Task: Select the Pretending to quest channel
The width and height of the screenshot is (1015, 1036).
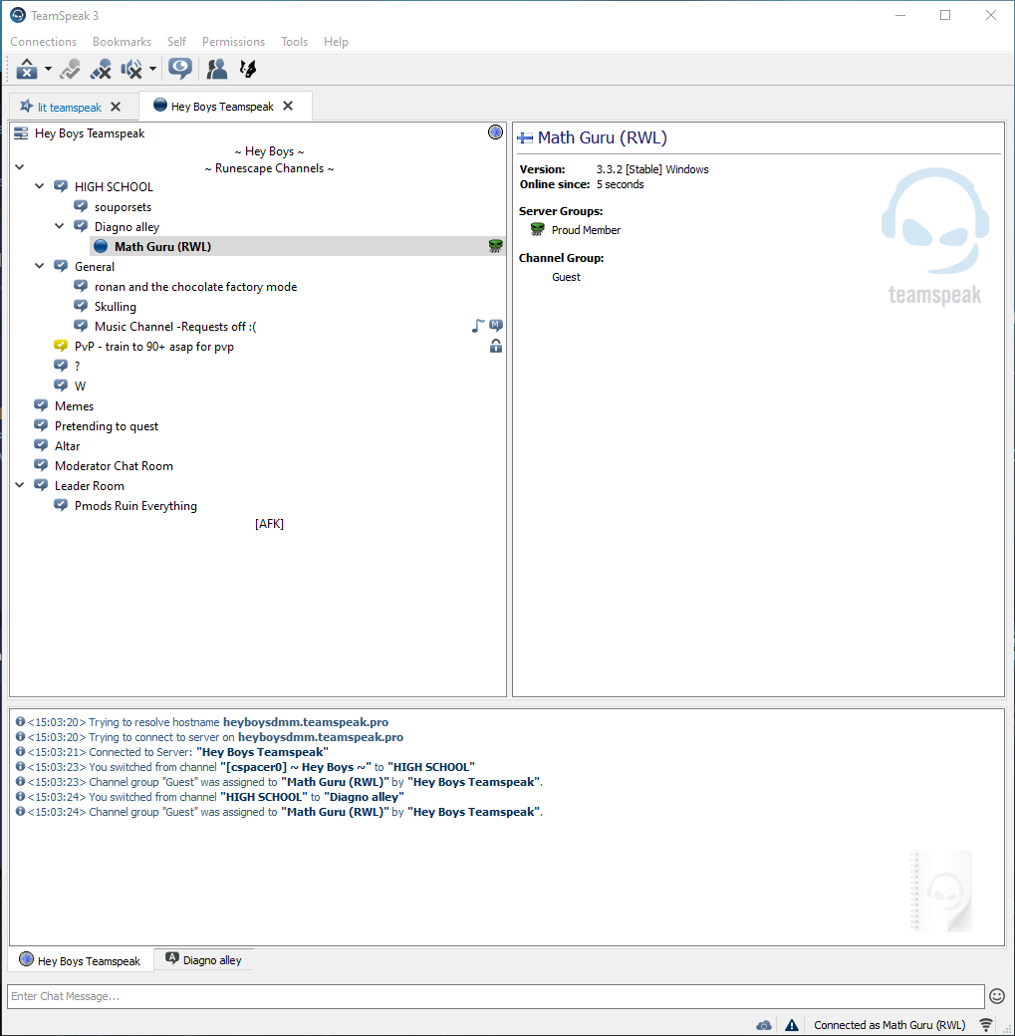Action: [107, 426]
